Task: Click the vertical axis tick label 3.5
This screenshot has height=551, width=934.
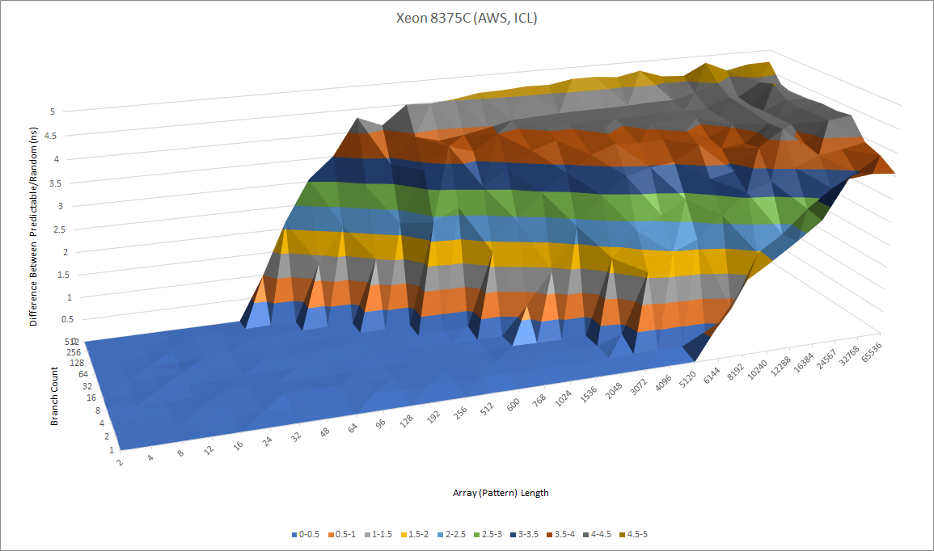Action: coord(56,183)
